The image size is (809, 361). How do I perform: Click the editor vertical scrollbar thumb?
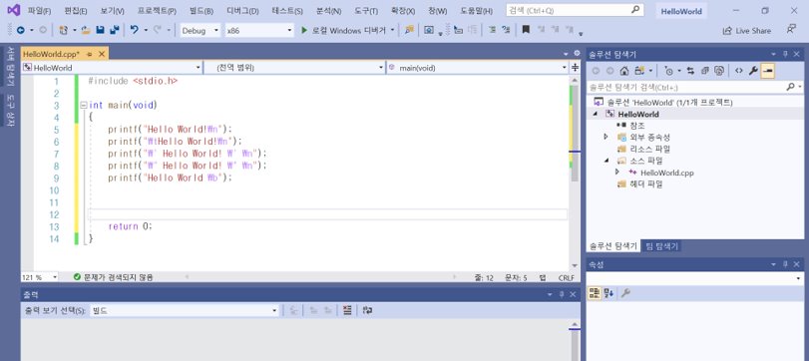(574, 134)
